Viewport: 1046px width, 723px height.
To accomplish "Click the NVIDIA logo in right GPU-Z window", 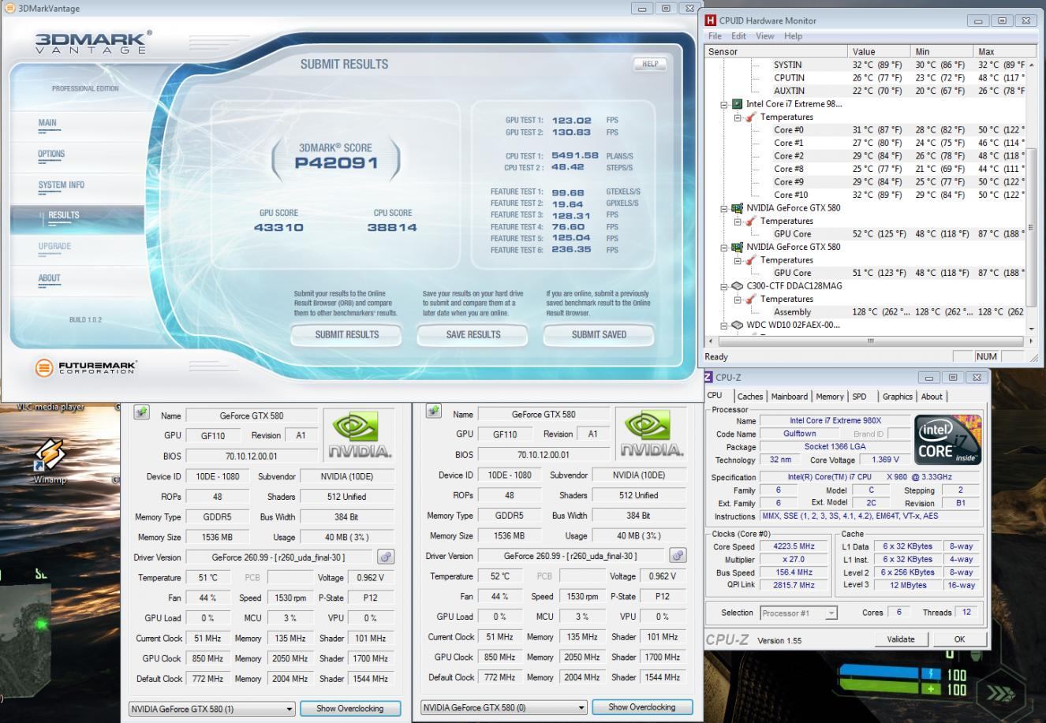I will pos(652,434).
